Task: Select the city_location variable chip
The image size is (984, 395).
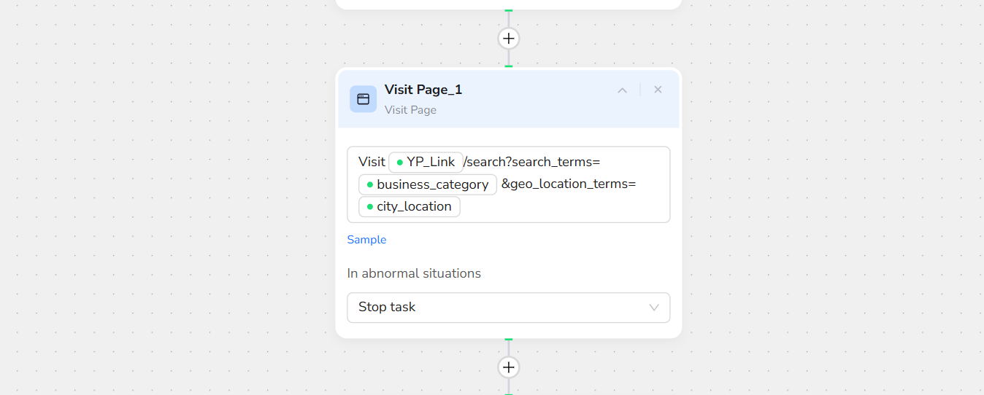Action: (410, 206)
